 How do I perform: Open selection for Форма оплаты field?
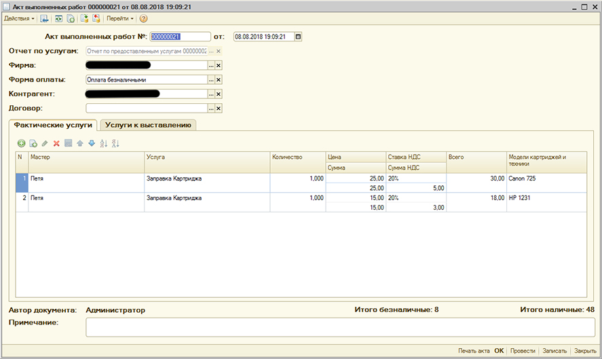click(210, 79)
